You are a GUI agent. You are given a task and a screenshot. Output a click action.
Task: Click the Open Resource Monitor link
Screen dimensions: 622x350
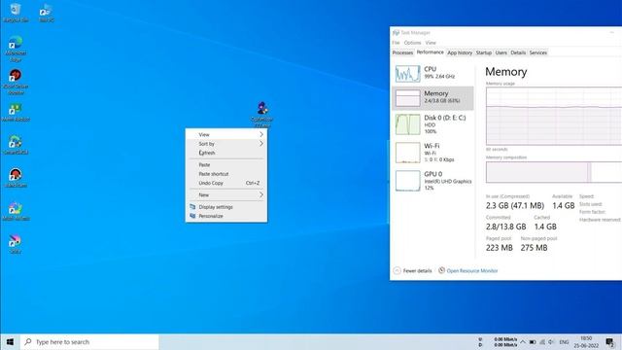472,270
